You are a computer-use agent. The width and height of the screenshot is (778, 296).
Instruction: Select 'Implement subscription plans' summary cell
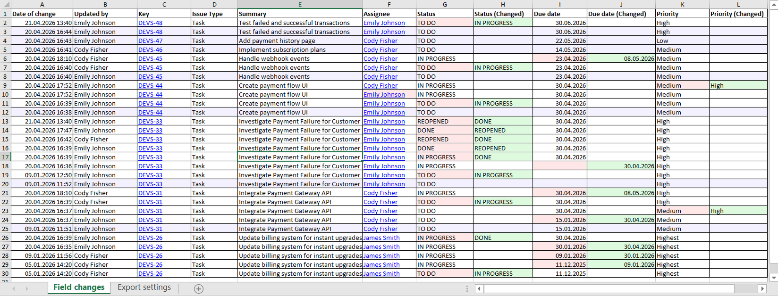point(300,49)
